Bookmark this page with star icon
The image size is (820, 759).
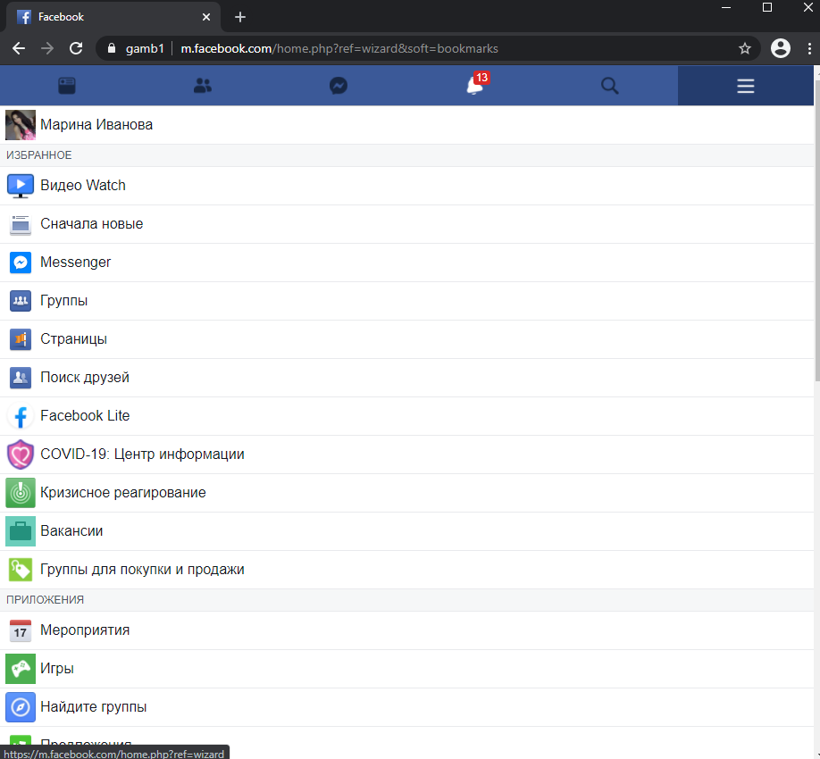[745, 48]
